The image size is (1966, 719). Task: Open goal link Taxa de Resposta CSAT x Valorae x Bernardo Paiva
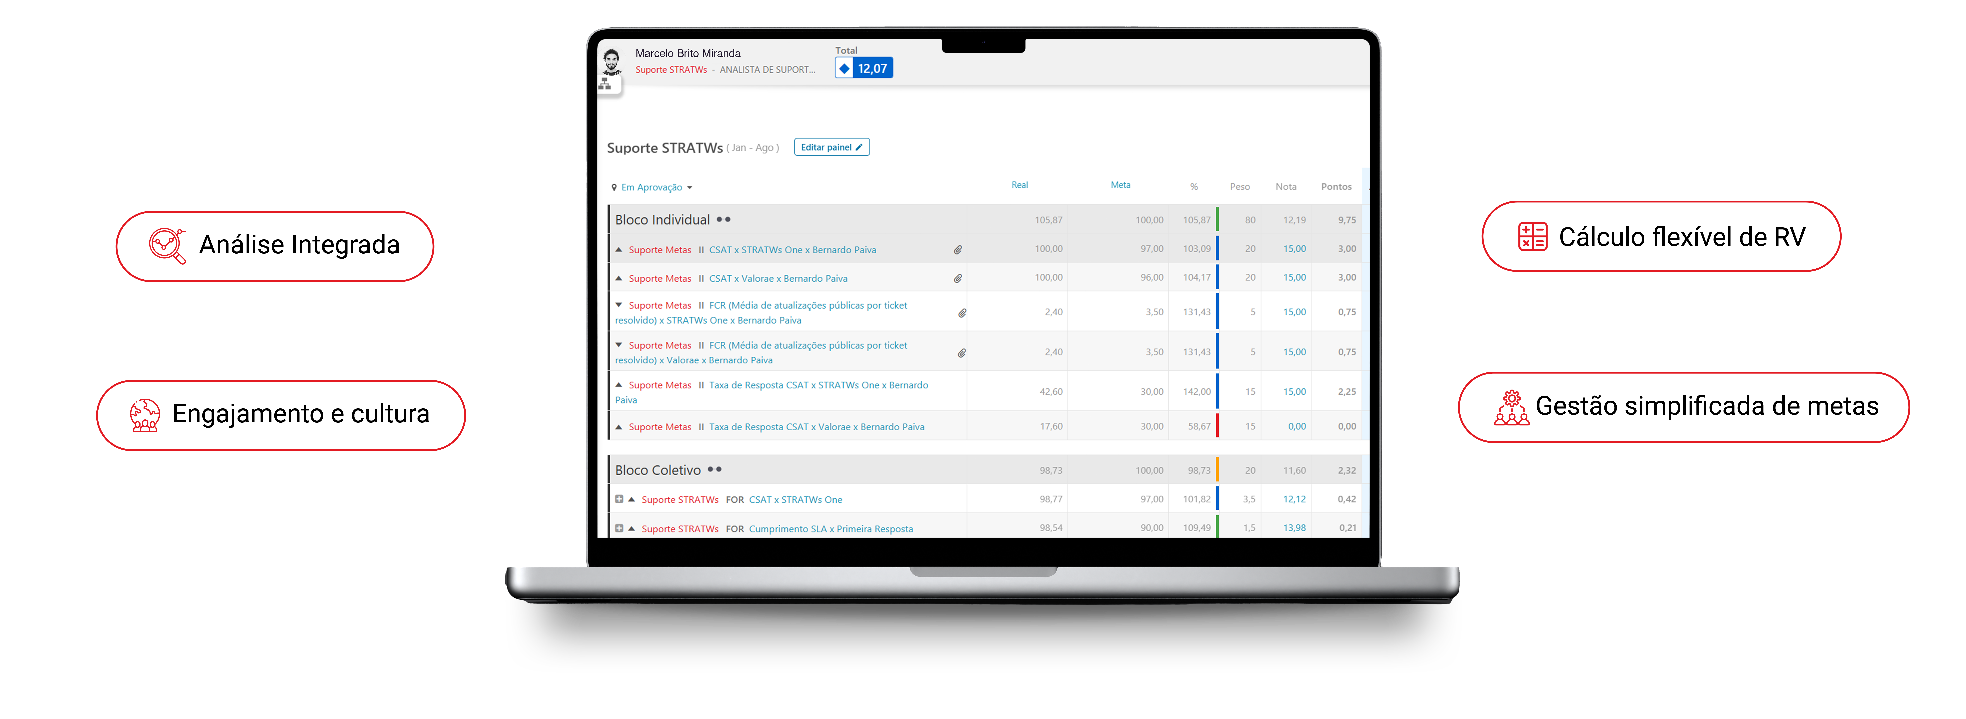click(816, 427)
